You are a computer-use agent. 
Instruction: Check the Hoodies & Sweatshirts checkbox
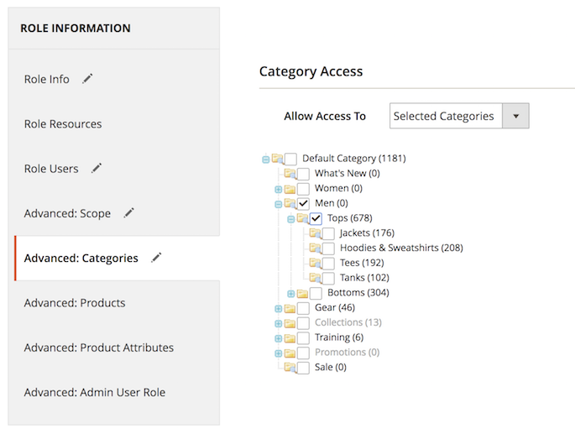coord(328,248)
